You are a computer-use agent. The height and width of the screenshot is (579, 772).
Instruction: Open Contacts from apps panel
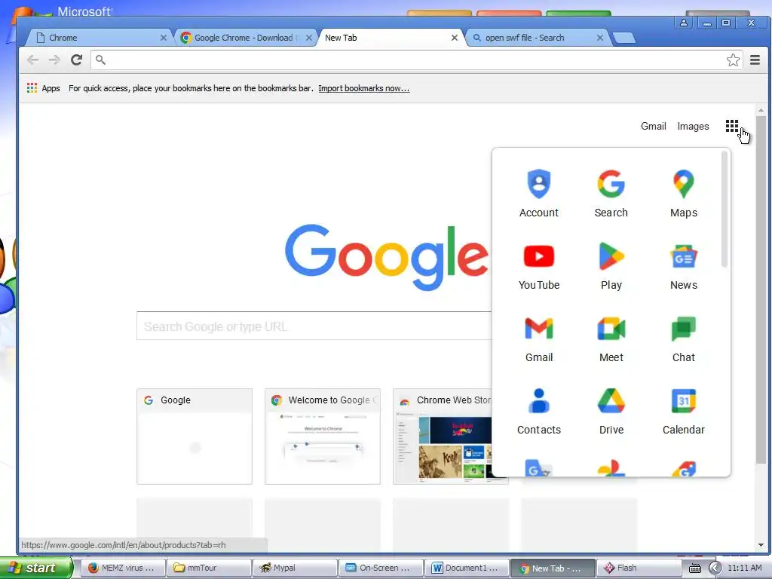pos(538,411)
